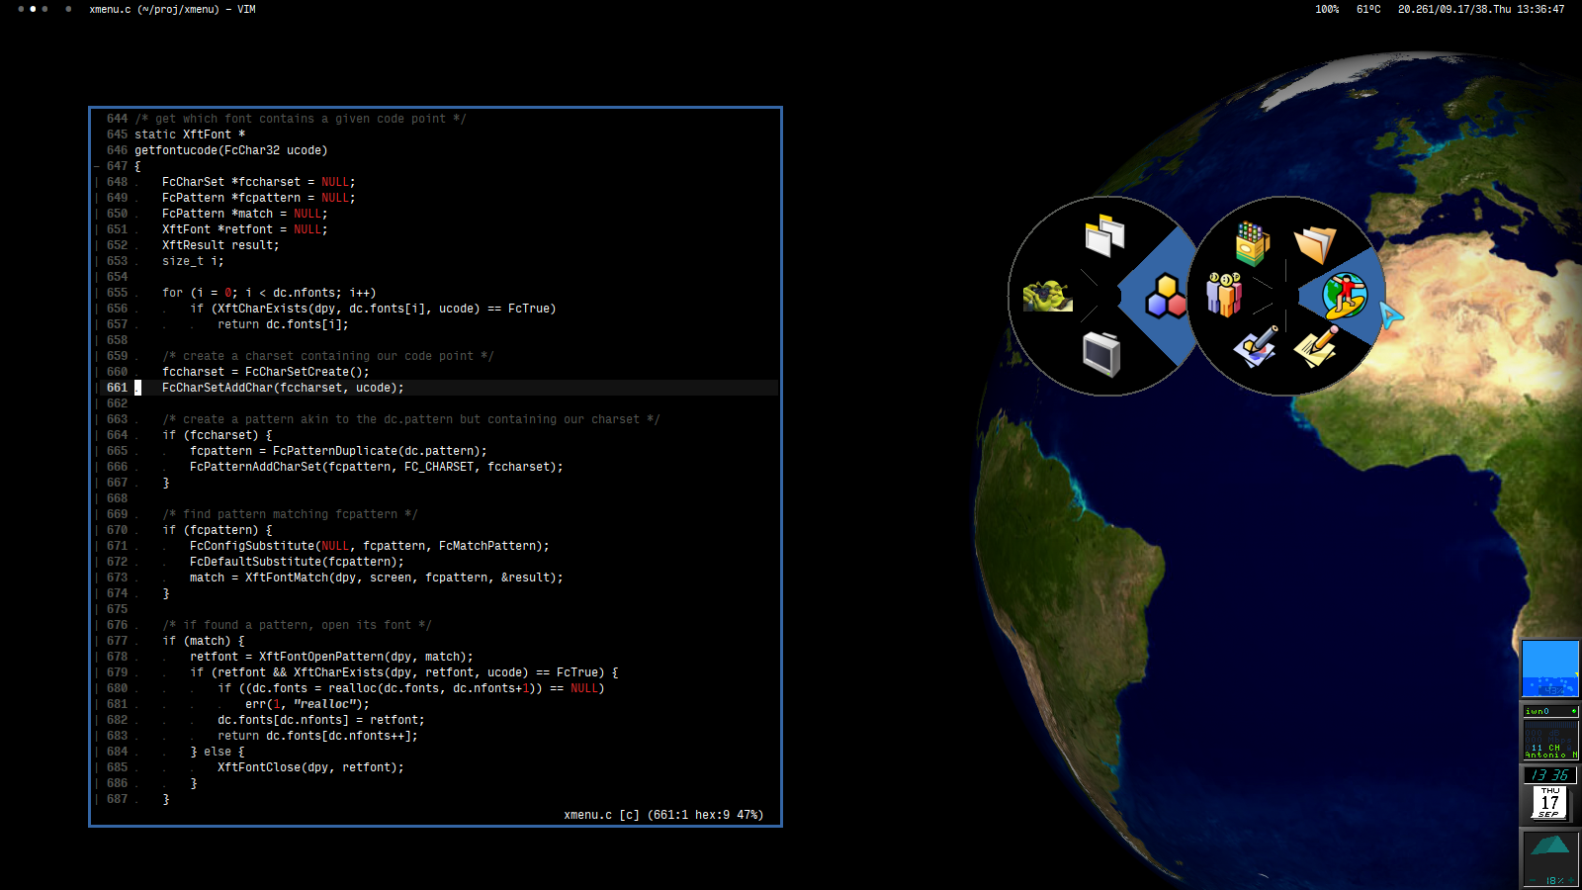The image size is (1582, 890).
Task: Place cursor on getfontucode(FcChar32 ucode) line
Action: pos(231,150)
